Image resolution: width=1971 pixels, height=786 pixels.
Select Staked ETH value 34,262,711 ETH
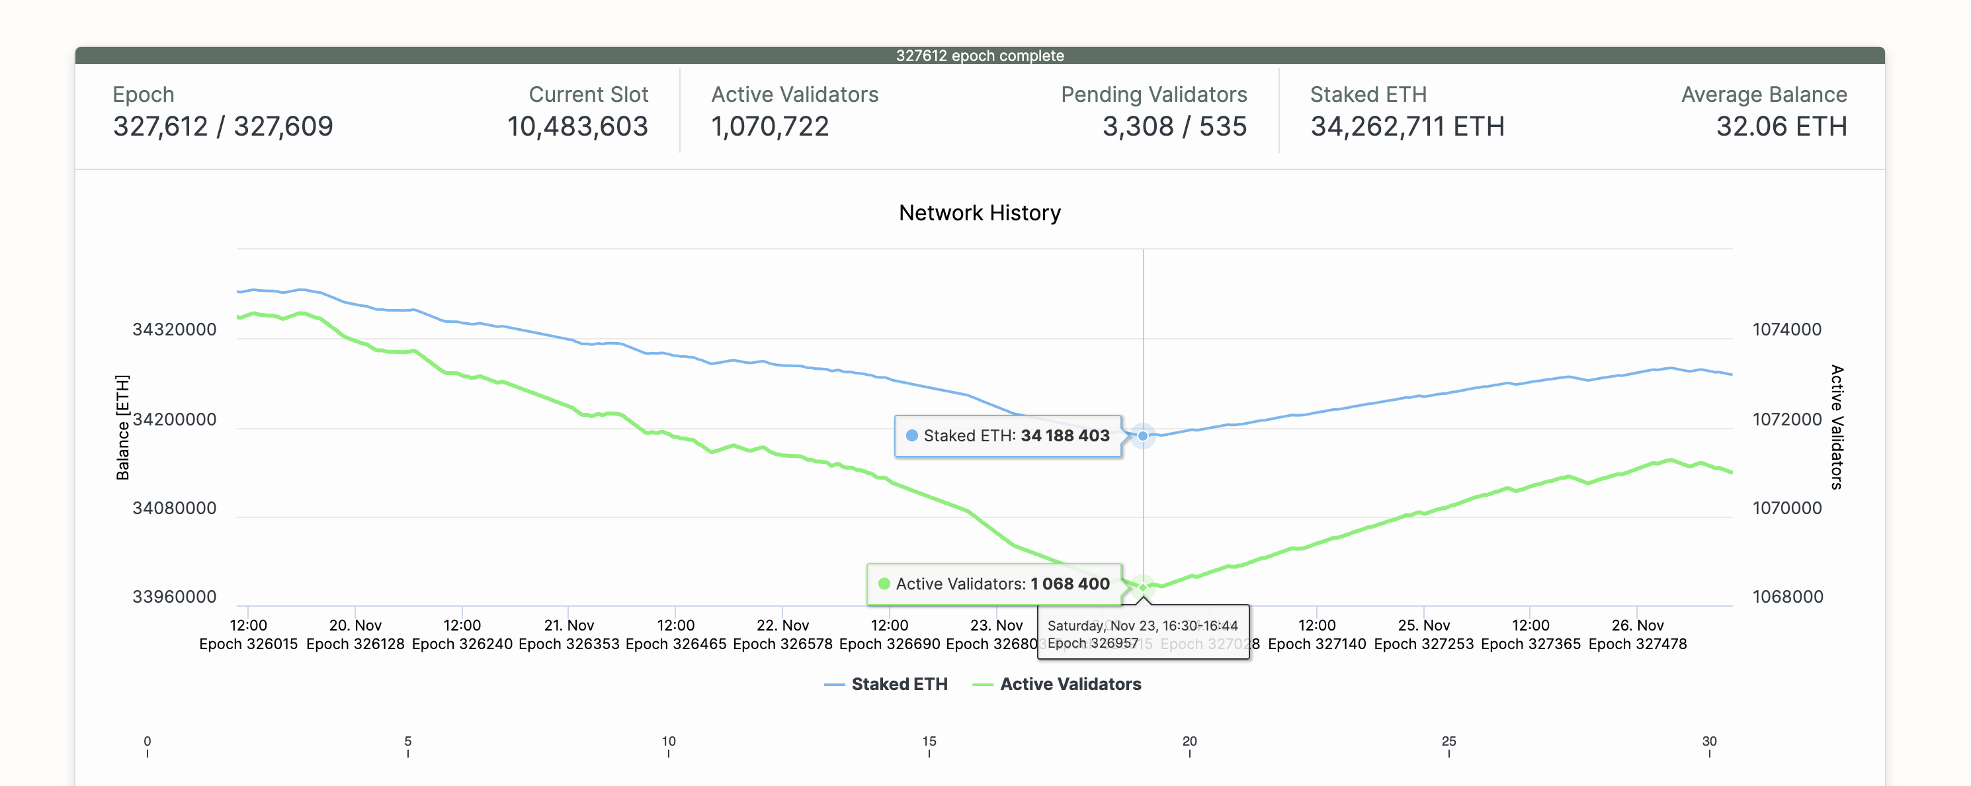[1407, 126]
